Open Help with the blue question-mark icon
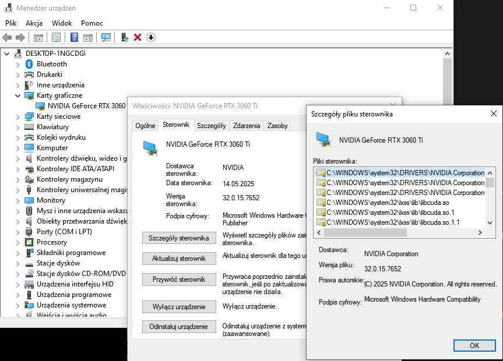 click(x=74, y=37)
